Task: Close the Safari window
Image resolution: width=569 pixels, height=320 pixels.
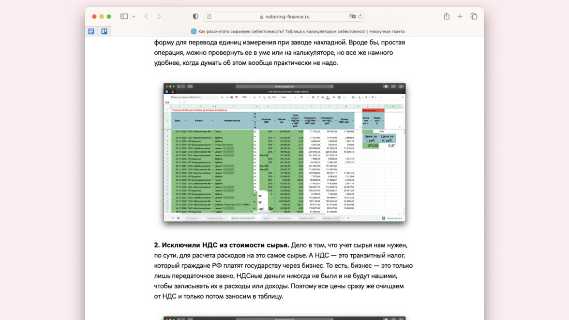Action: click(x=94, y=16)
